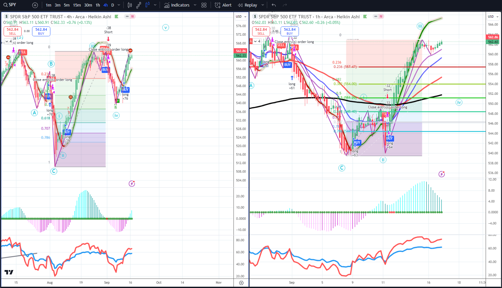The image size is (502, 288).
Task: Toggle the pink wave pill on 4h chart
Action: 132,16
